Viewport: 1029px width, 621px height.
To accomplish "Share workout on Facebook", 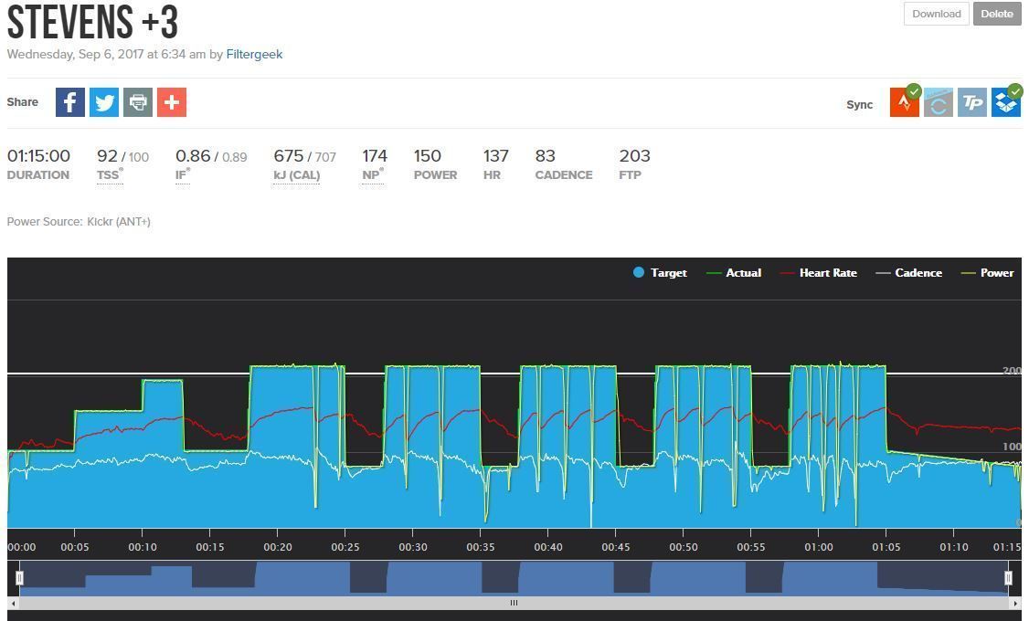I will tap(70, 102).
